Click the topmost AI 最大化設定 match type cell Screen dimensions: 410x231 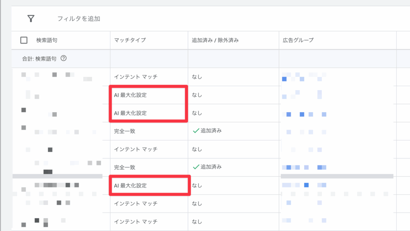[x=130, y=95]
